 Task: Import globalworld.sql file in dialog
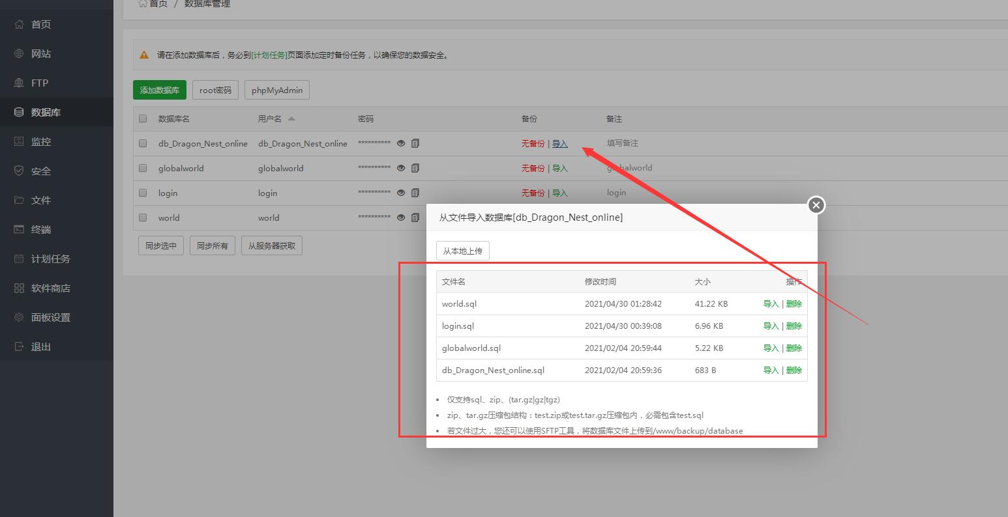[x=771, y=348]
